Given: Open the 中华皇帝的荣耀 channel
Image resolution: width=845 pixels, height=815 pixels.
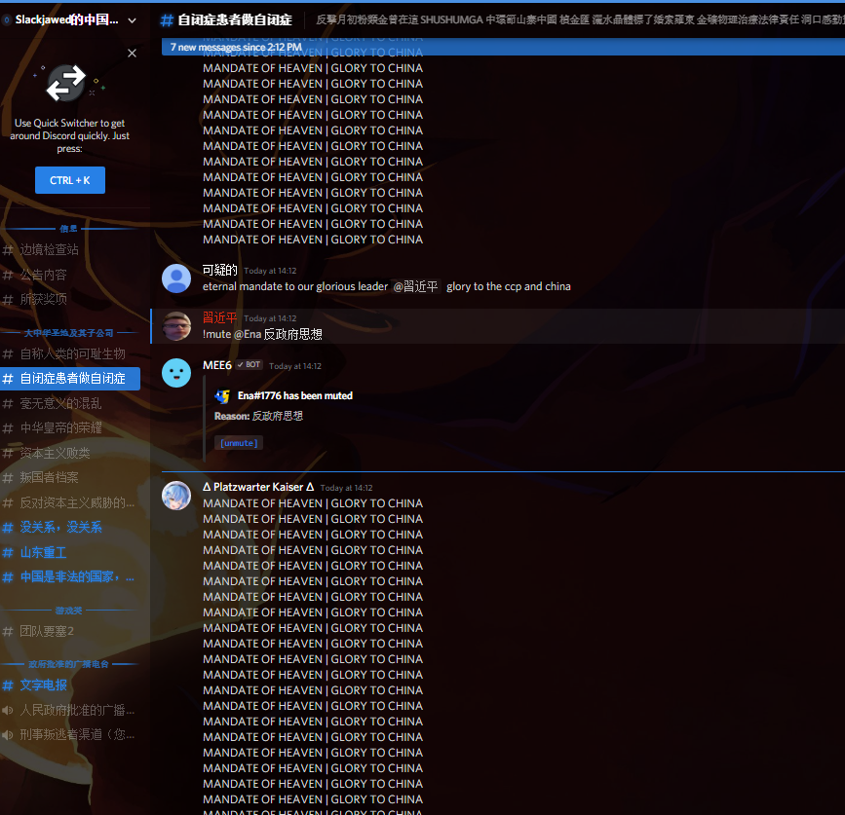Looking at the screenshot, I should (x=70, y=428).
